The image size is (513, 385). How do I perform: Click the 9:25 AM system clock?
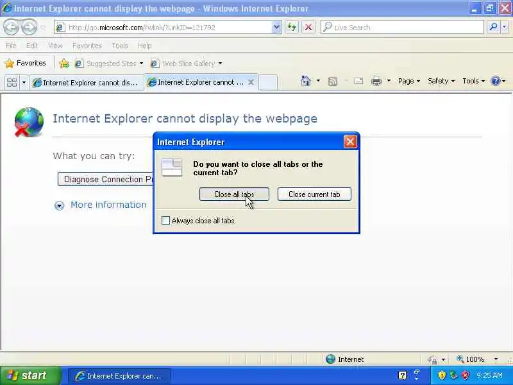[x=489, y=375]
